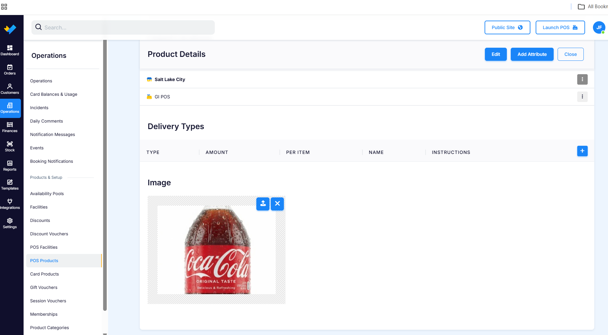Launch POS from the header
This screenshot has width=608, height=335.
click(560, 27)
